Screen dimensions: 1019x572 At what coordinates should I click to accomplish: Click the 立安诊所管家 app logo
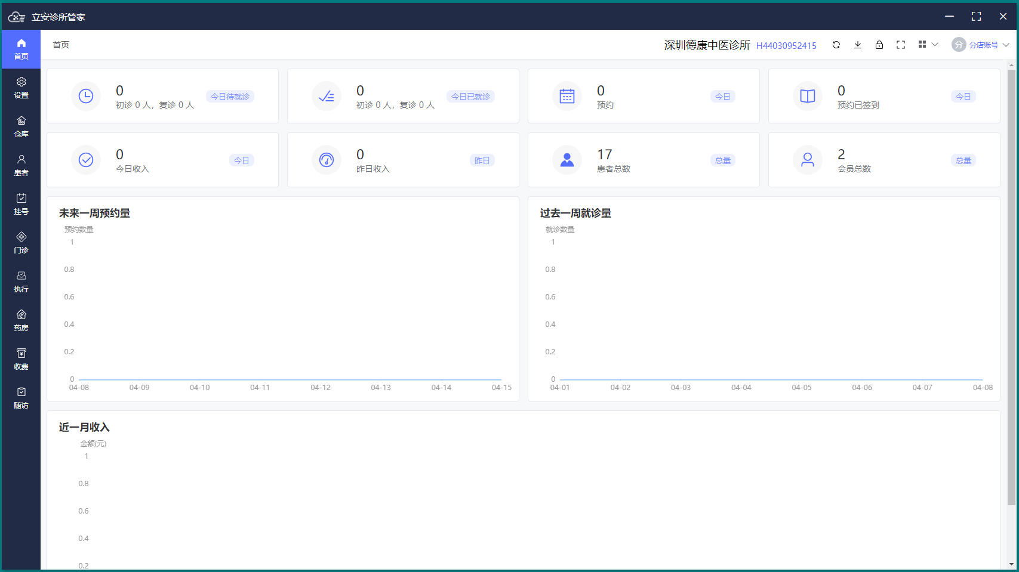[x=17, y=17]
